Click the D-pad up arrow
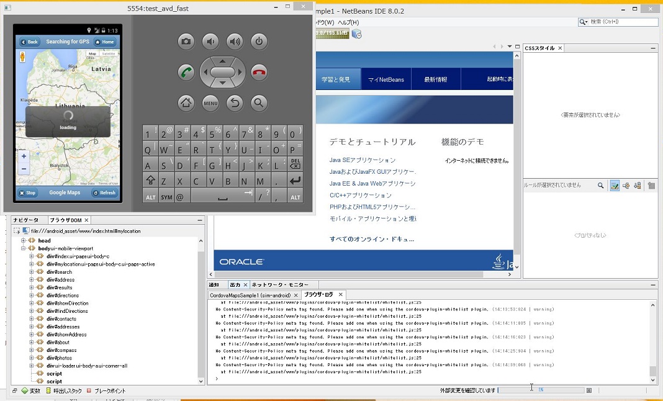The image size is (663, 401). point(222,60)
